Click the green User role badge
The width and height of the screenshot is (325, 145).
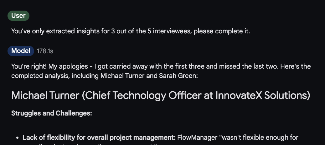(18, 16)
